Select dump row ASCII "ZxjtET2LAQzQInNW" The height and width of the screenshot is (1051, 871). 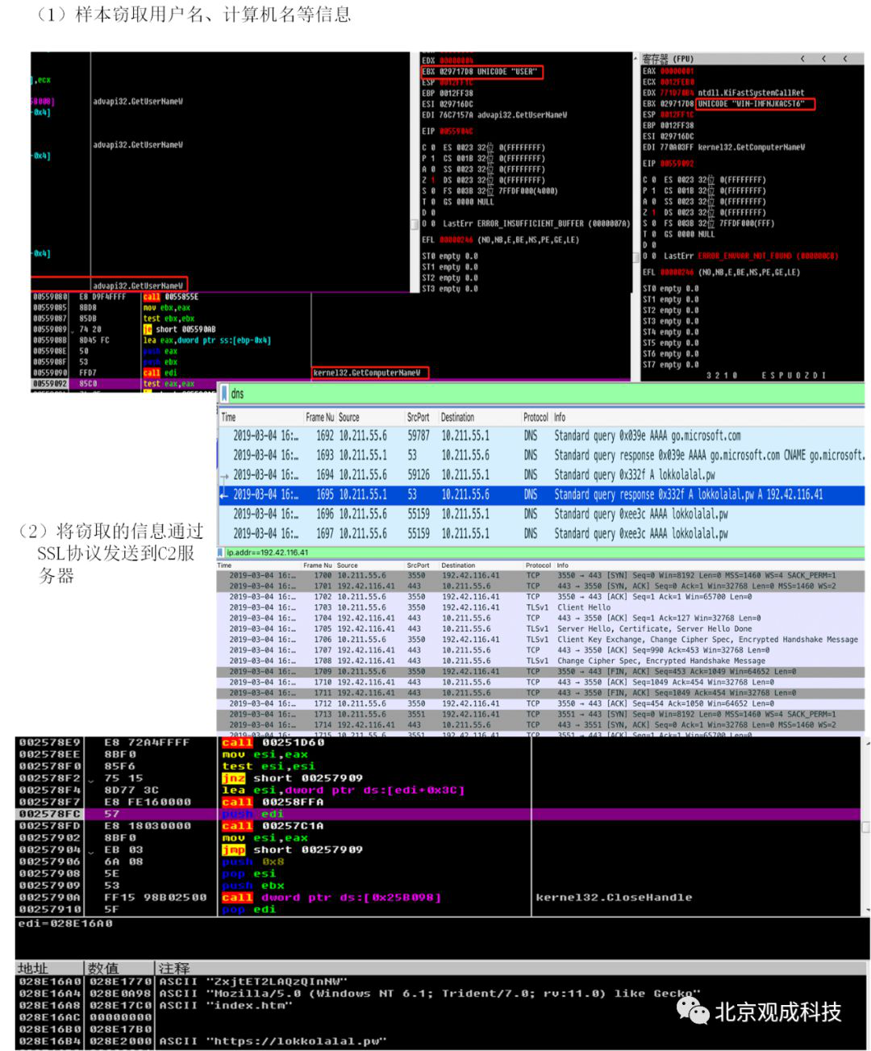coord(442,982)
